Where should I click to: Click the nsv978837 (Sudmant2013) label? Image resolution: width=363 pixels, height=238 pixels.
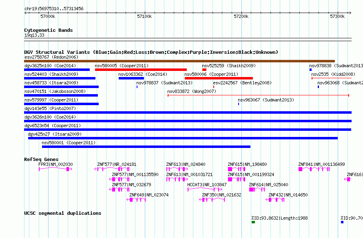(x=164, y=83)
